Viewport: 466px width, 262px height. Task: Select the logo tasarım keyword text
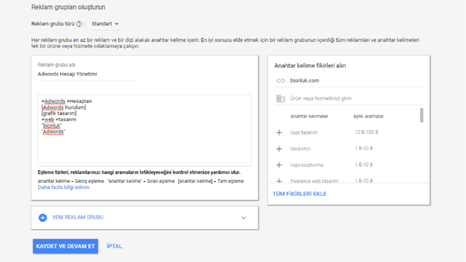click(x=304, y=133)
